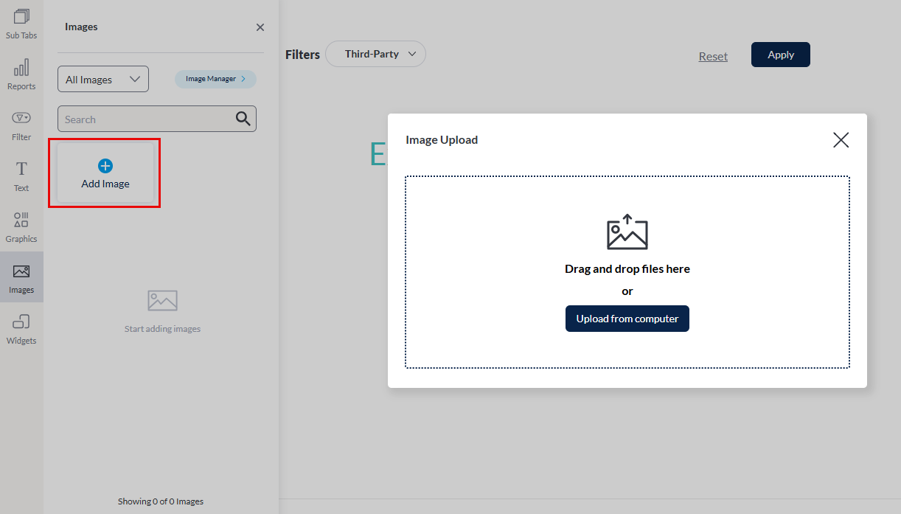Click the 'Drag and drop files here' text

(627, 269)
